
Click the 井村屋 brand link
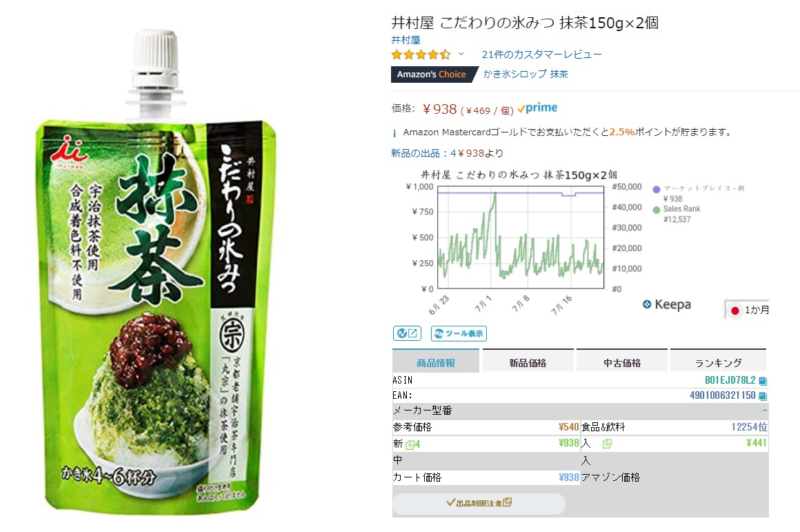coord(406,40)
